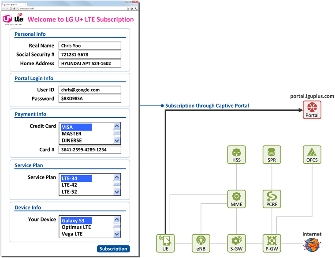The image size is (335, 258).
Task: Click the Card # field
Action: (90, 150)
